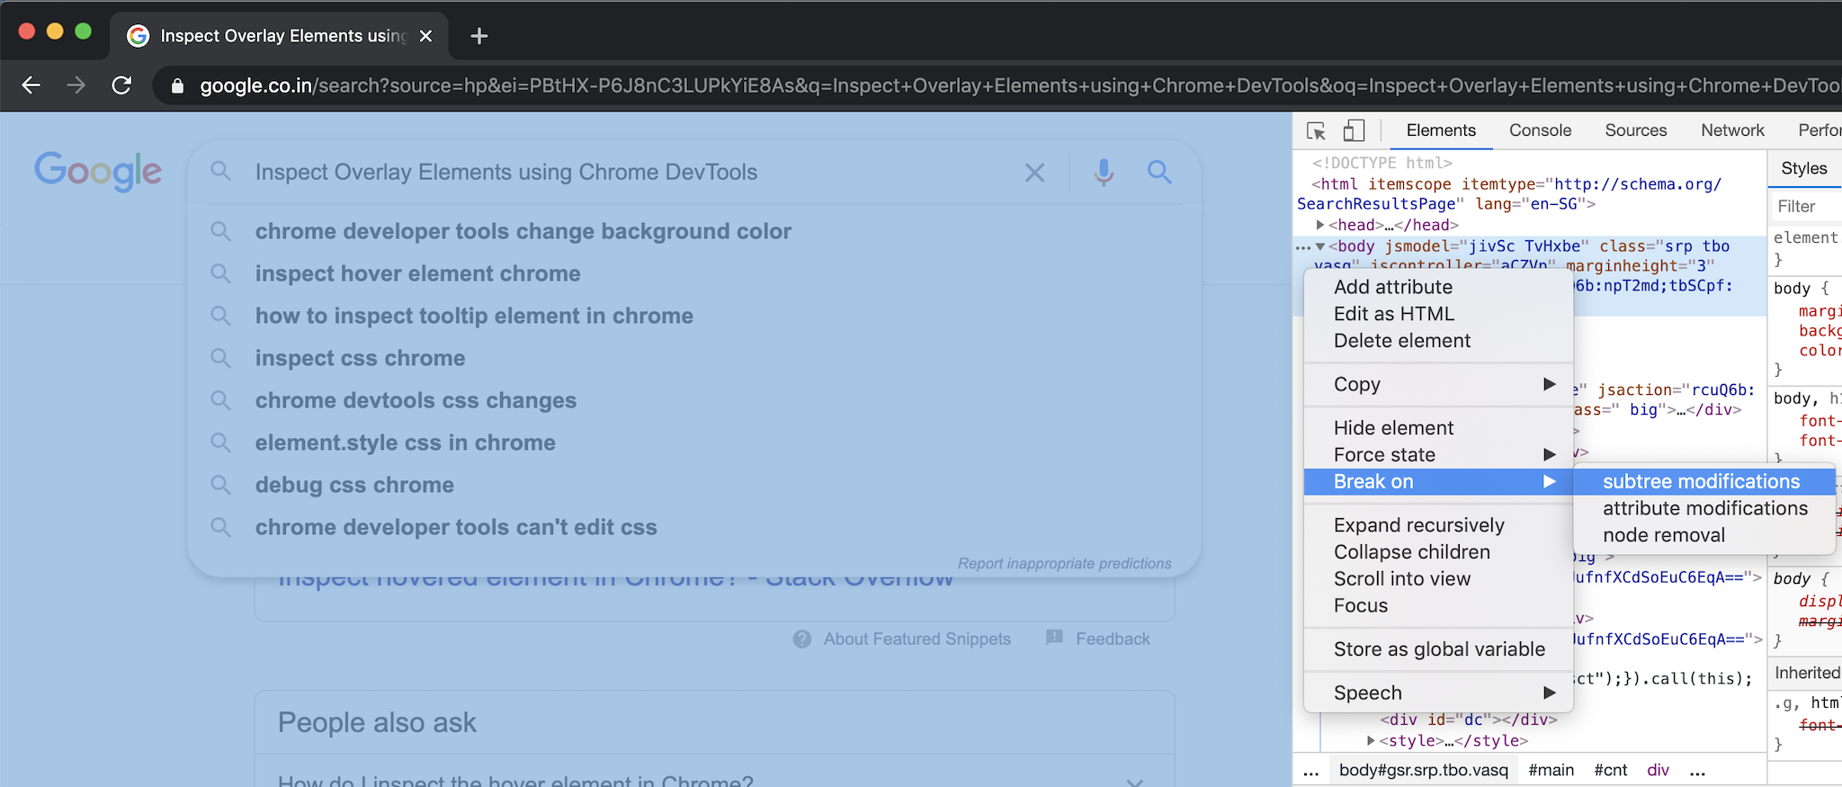Expand the head node in DOM tree
The height and width of the screenshot is (787, 1842).
pos(1320,225)
